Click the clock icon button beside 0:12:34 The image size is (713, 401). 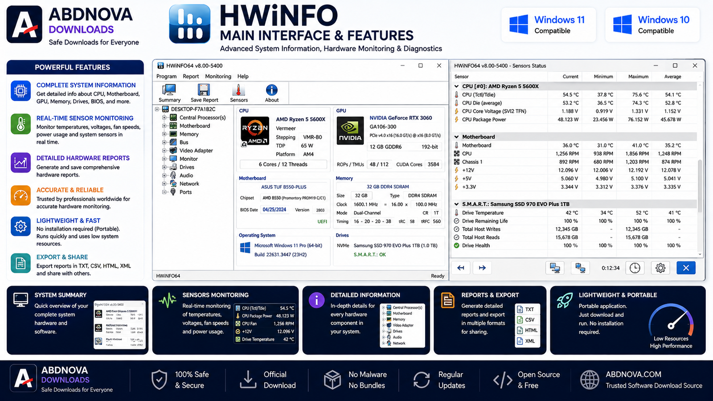pyautogui.click(x=635, y=268)
